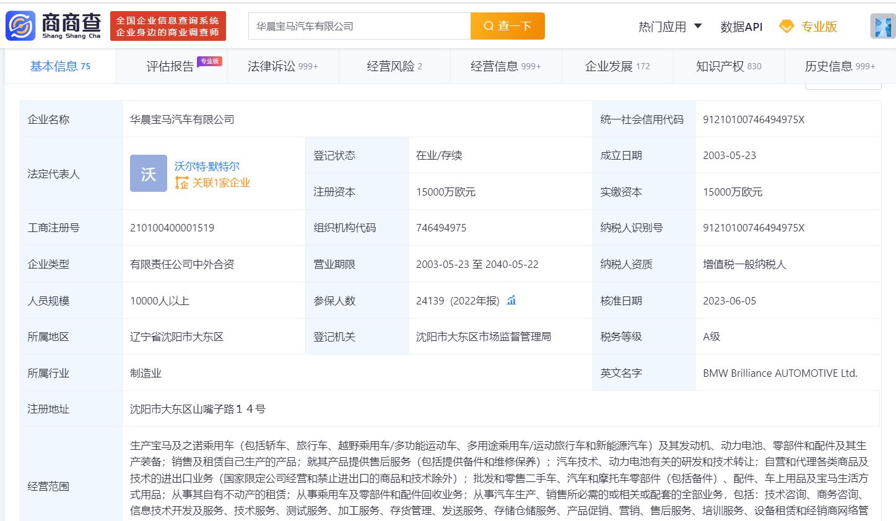Click the English name BMW Brilliance AUTOMOTIVE Ltd.
The image size is (896, 521).
780,373
